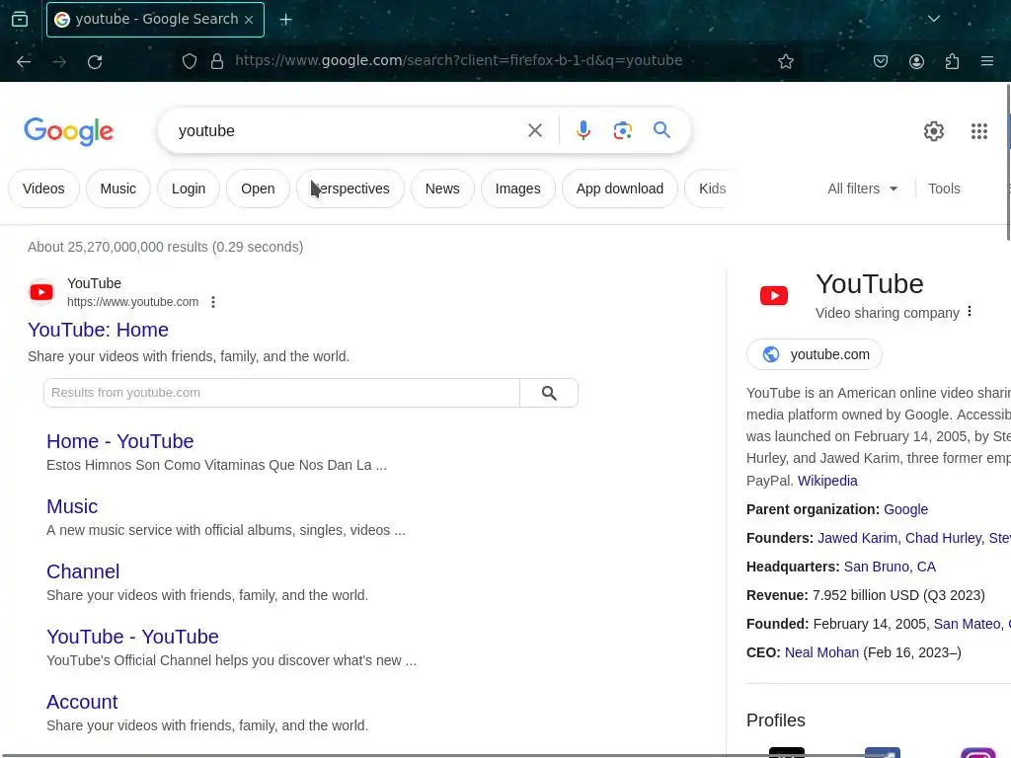This screenshot has width=1011, height=758.
Task: Open the Firefox hamburger menu
Action: click(986, 61)
